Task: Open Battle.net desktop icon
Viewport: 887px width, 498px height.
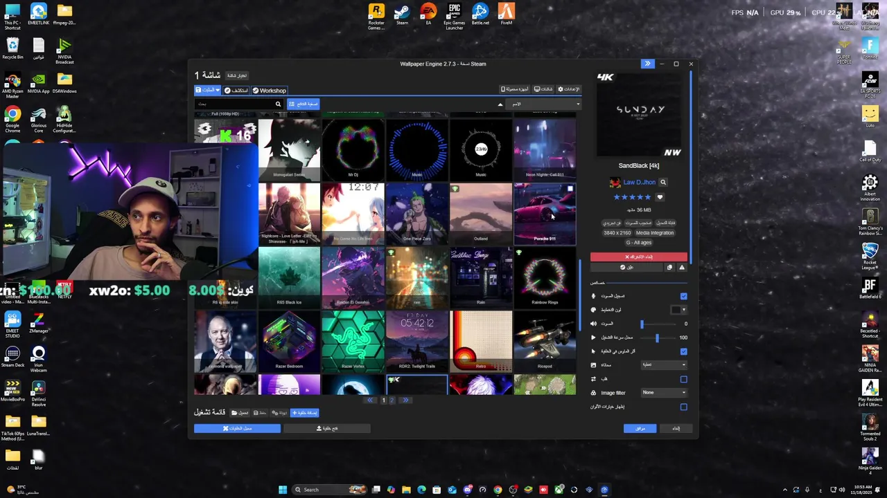Action: point(480,15)
